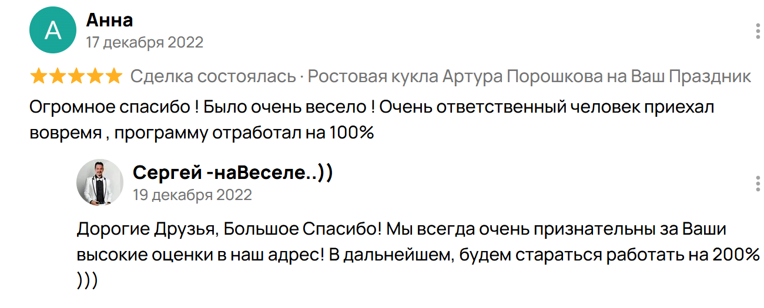Open profile name Сергей -наВеселе..))
This screenshot has width=764, height=308.
233,172
